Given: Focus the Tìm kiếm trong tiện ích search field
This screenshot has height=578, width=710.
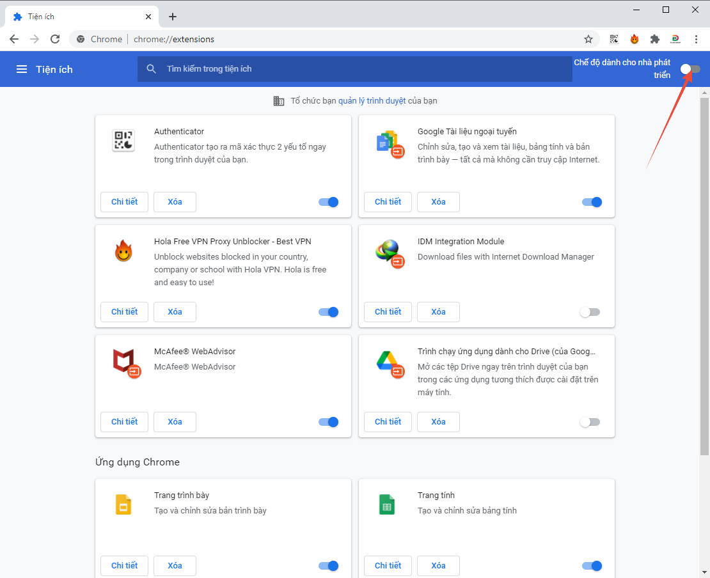Looking at the screenshot, I should coord(355,69).
